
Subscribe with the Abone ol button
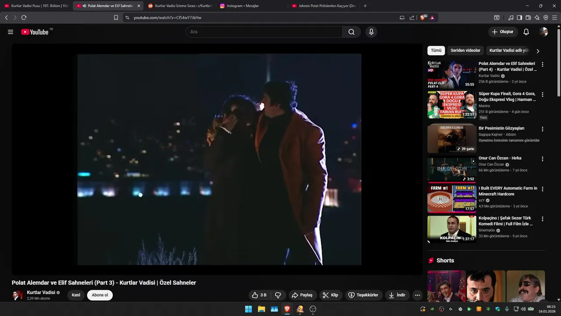100,295
